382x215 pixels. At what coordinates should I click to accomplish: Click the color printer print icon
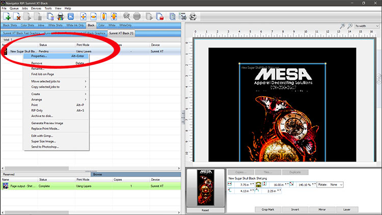[61, 17]
